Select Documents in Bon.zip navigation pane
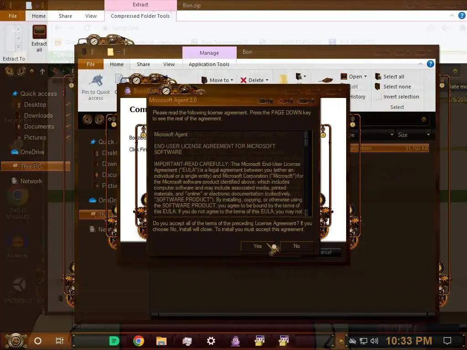 tap(39, 127)
